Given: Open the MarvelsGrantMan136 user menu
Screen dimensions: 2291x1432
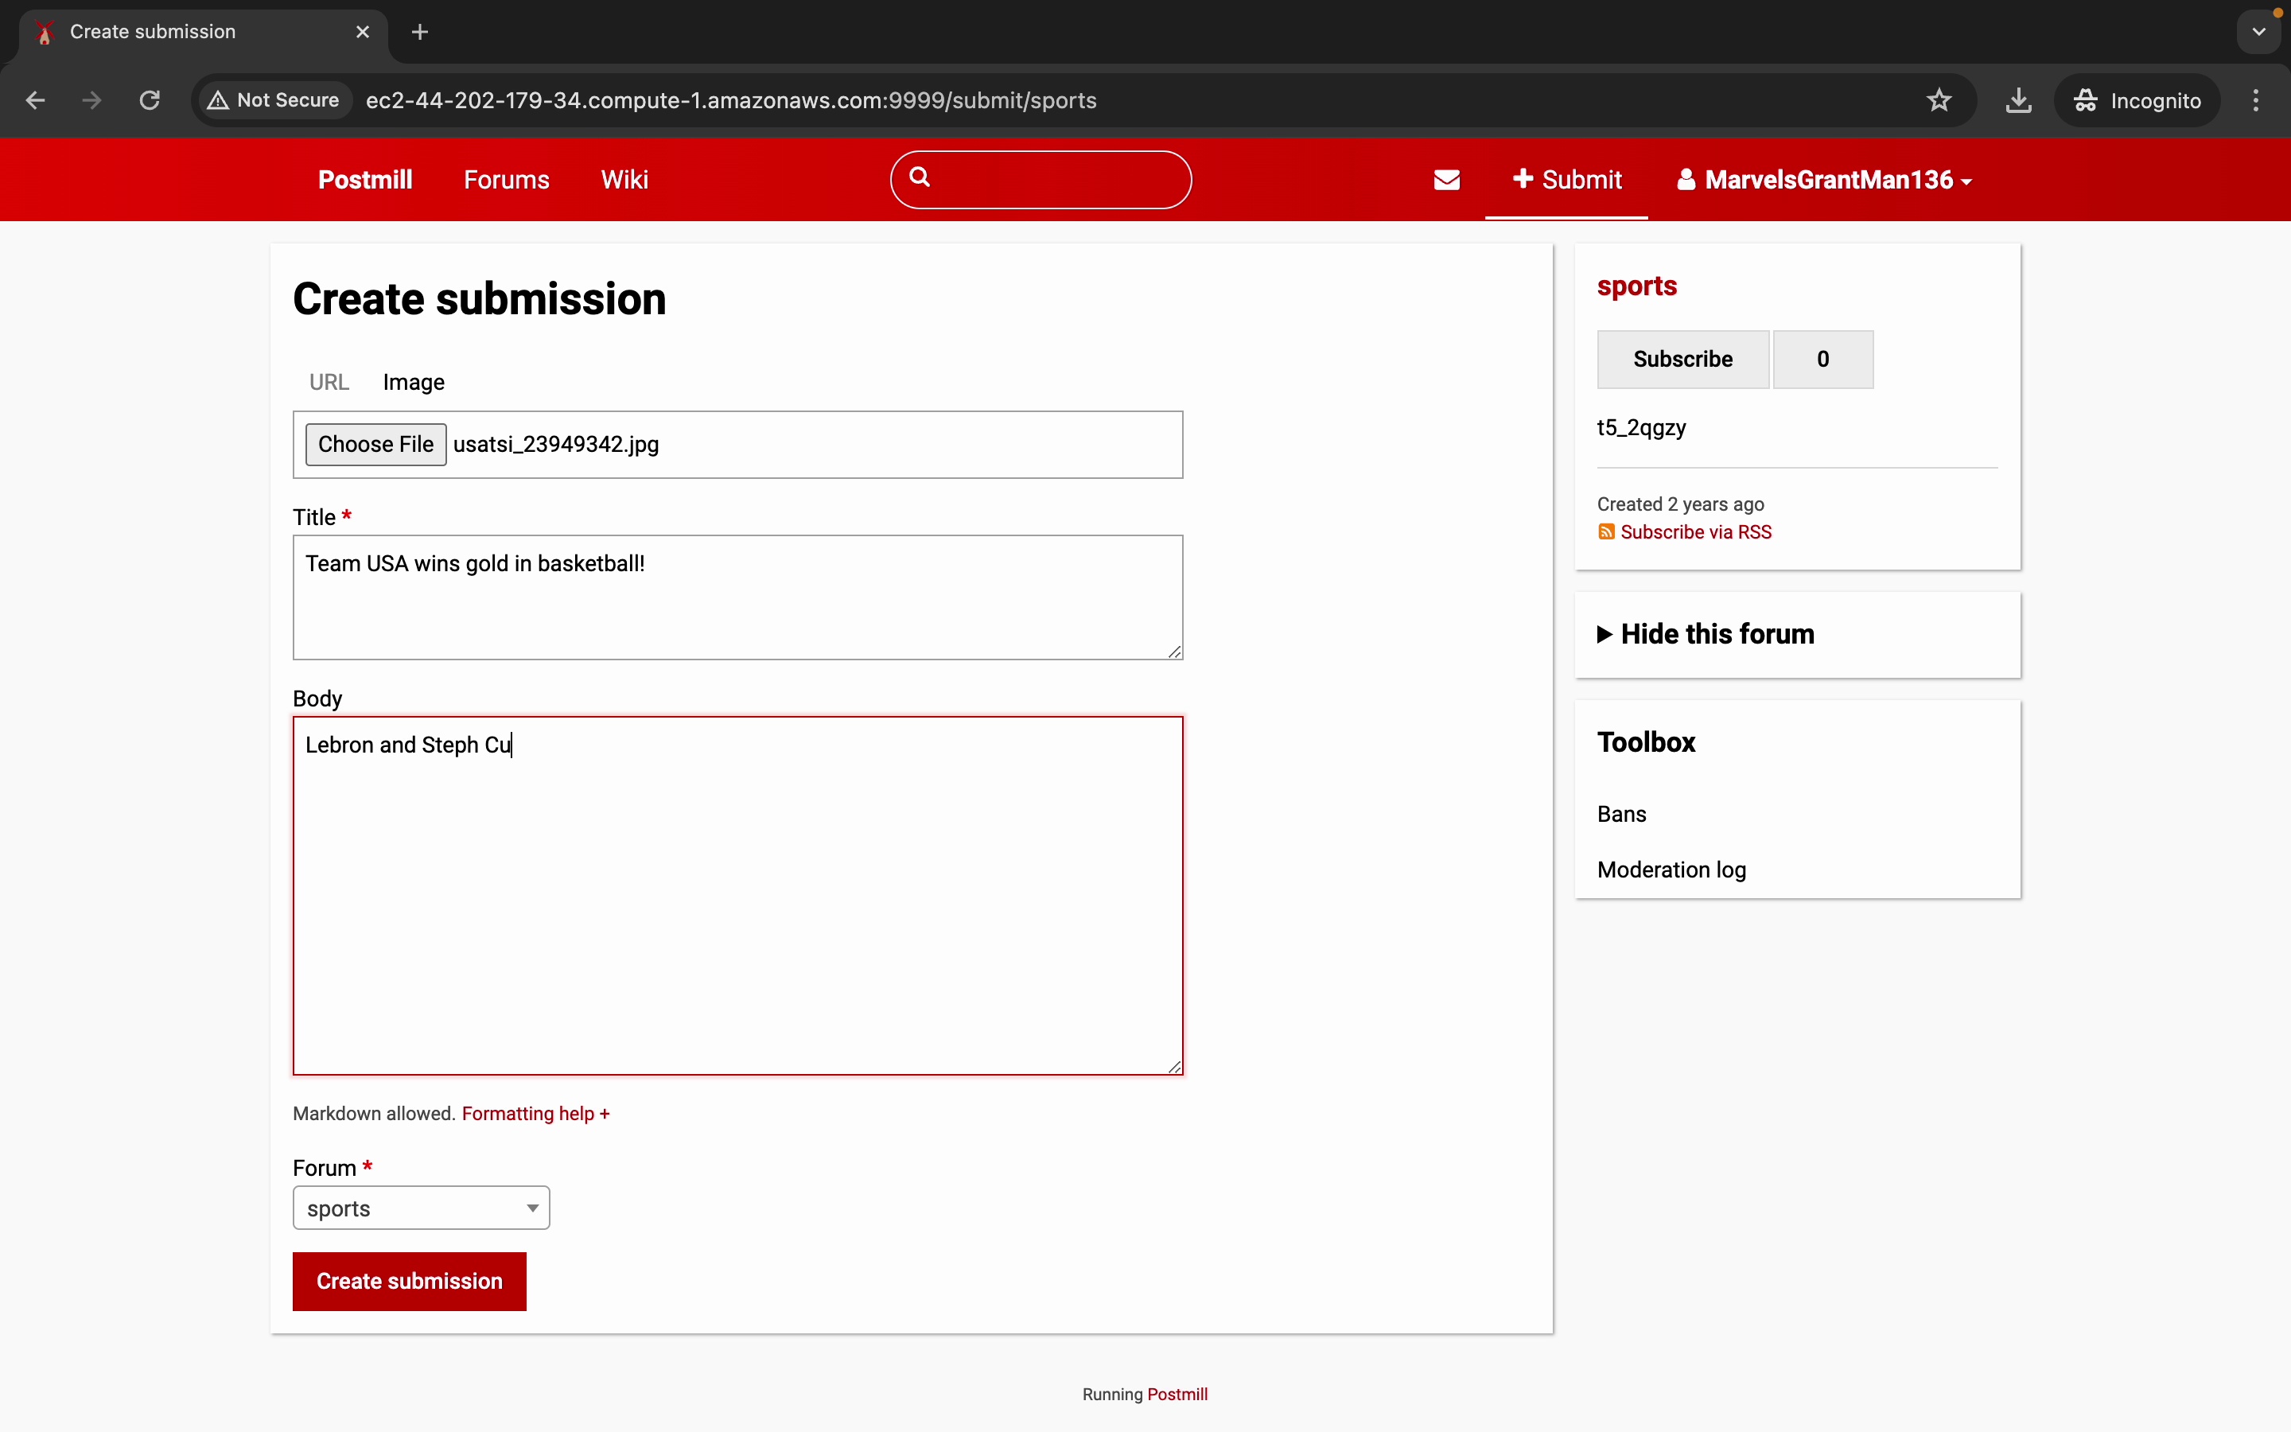Looking at the screenshot, I should (1824, 180).
